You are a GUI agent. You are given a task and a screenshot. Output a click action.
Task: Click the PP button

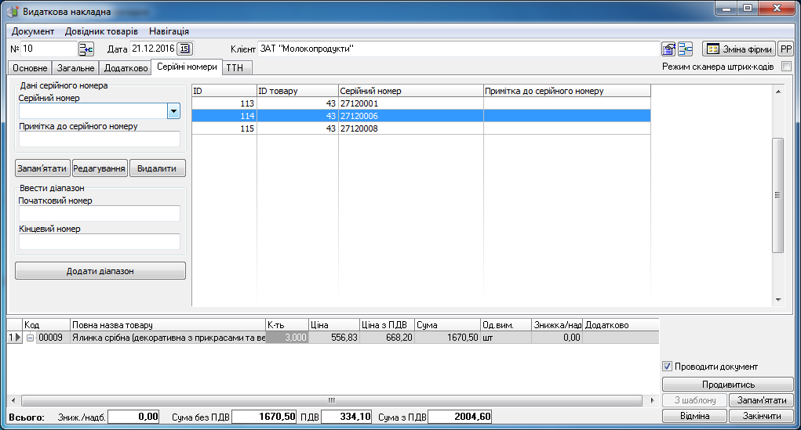pyautogui.click(x=785, y=49)
